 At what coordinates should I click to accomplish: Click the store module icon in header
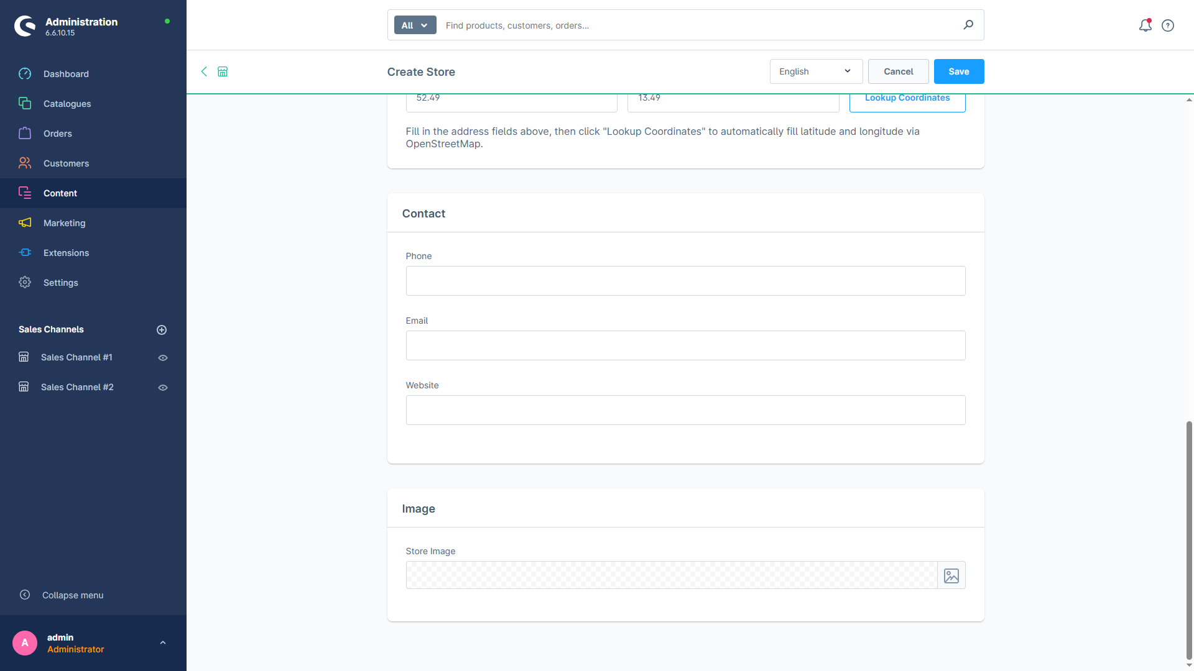[223, 71]
